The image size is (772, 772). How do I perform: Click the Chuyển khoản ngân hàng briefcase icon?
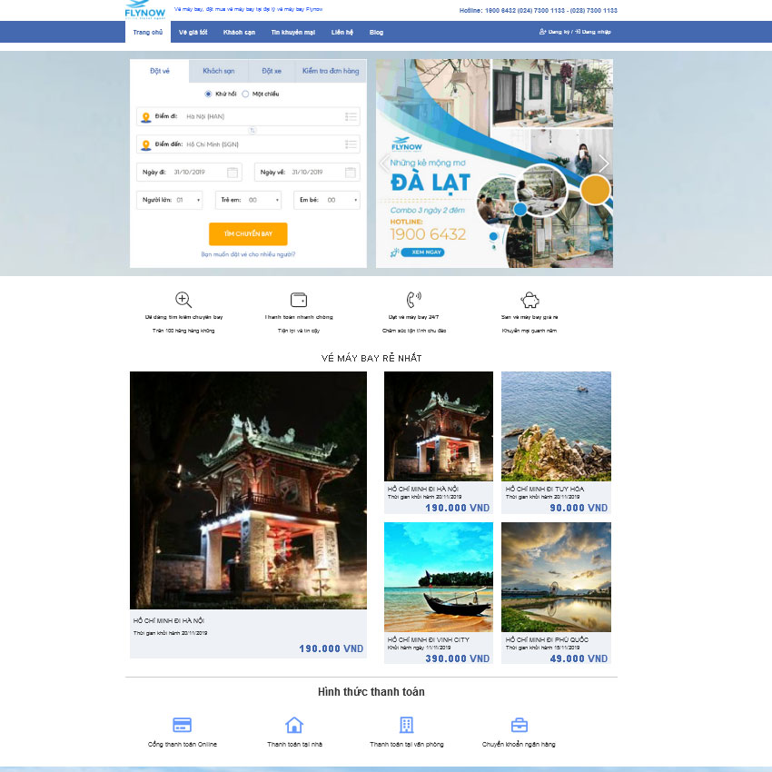pos(519,725)
